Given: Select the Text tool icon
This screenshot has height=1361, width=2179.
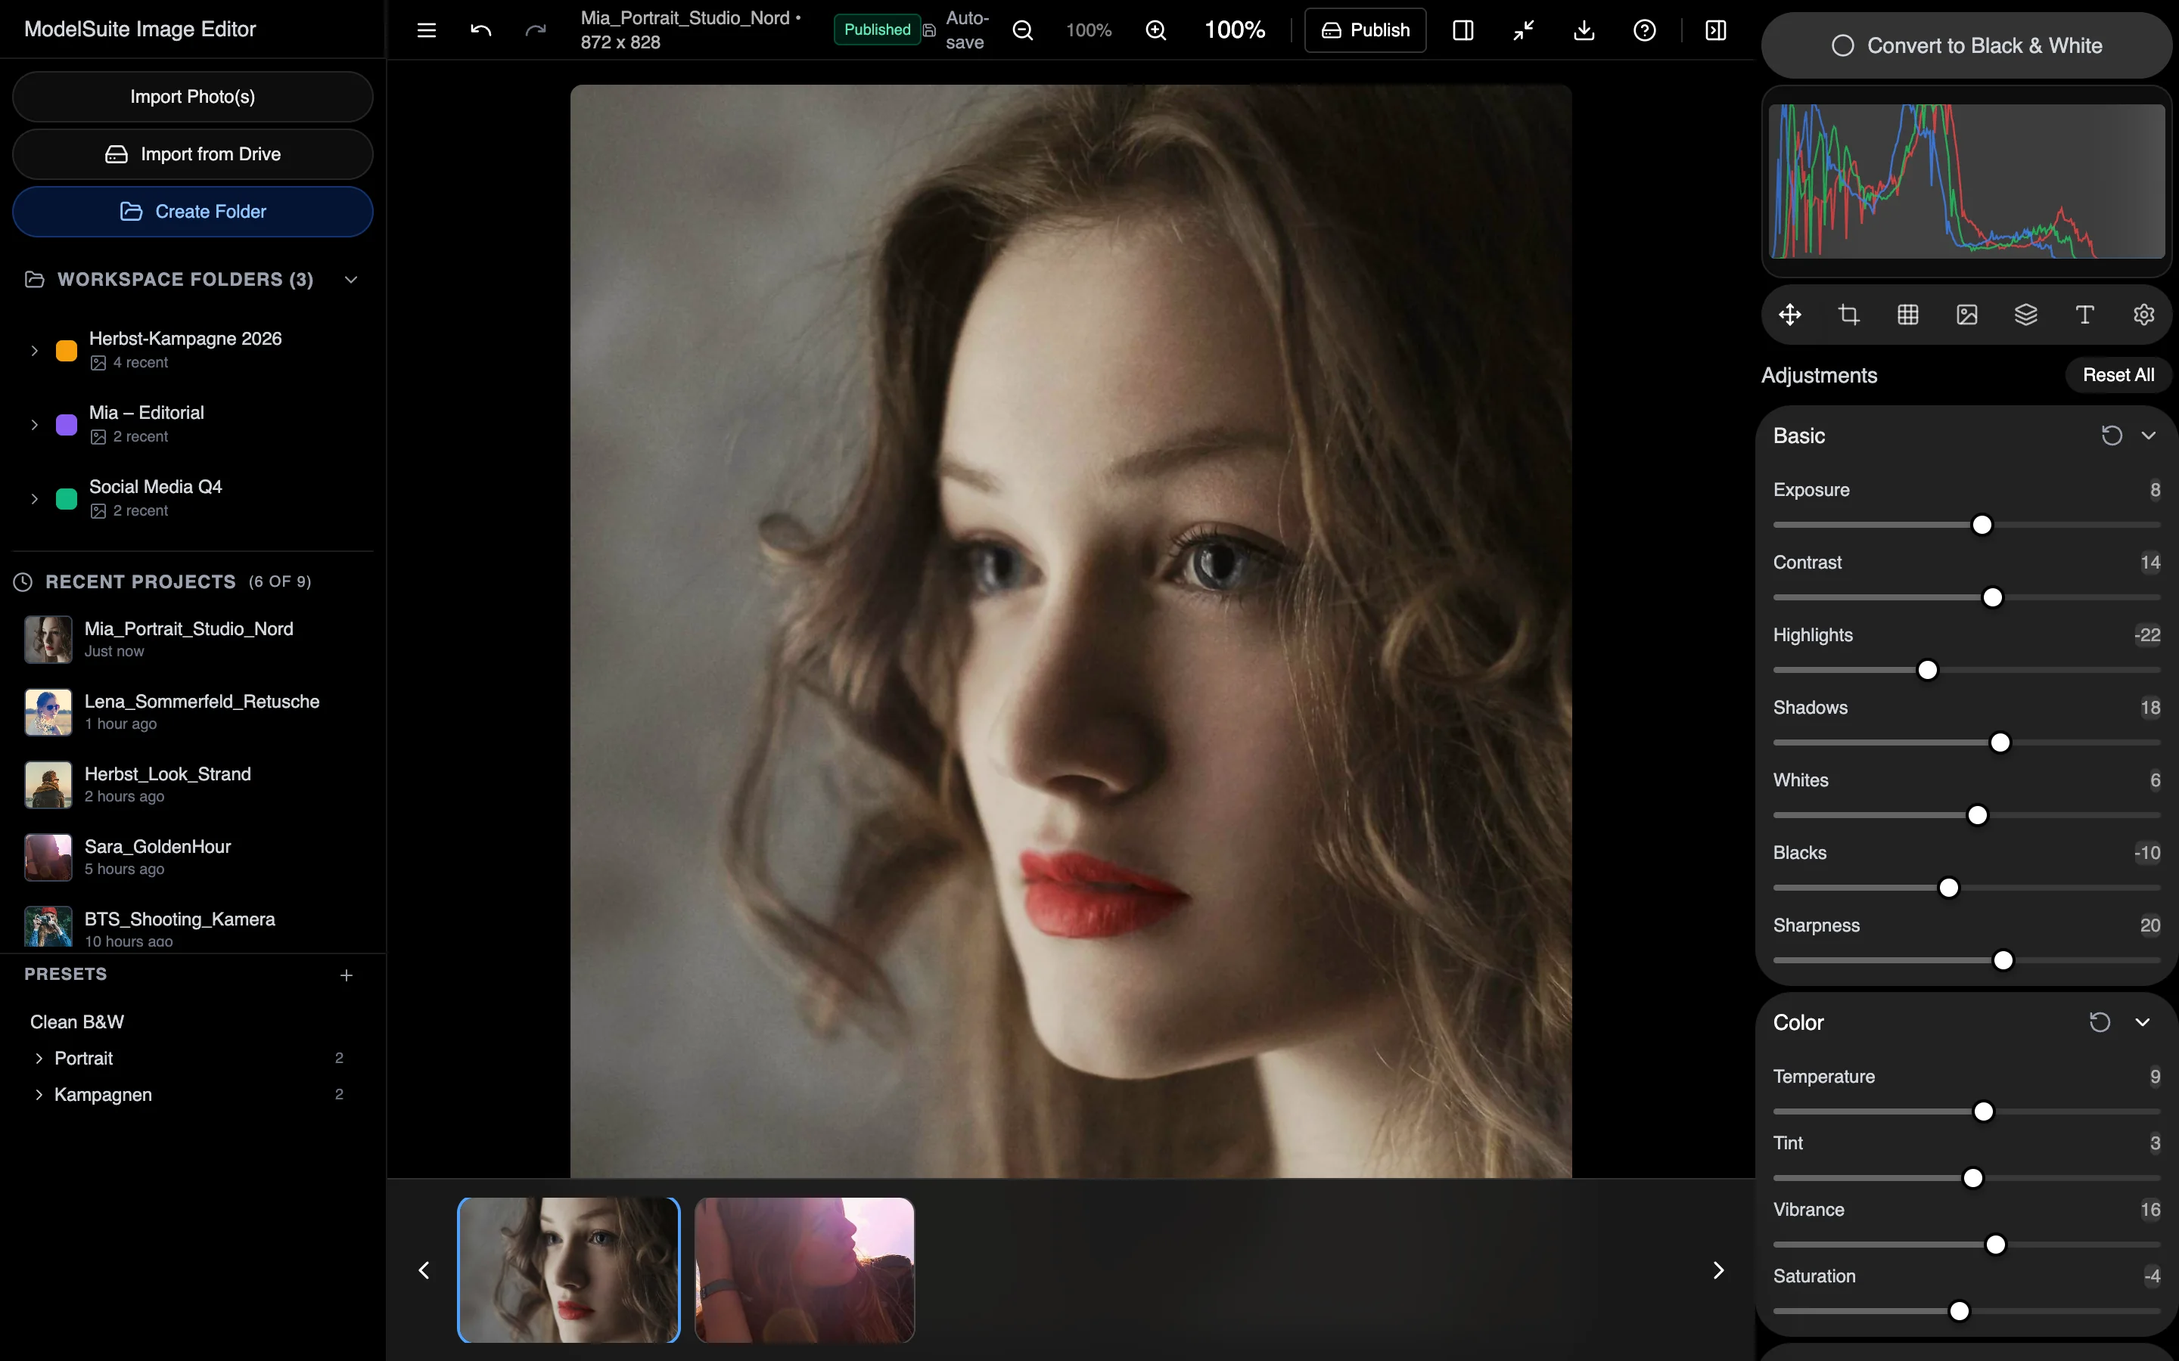Looking at the screenshot, I should tap(2084, 314).
